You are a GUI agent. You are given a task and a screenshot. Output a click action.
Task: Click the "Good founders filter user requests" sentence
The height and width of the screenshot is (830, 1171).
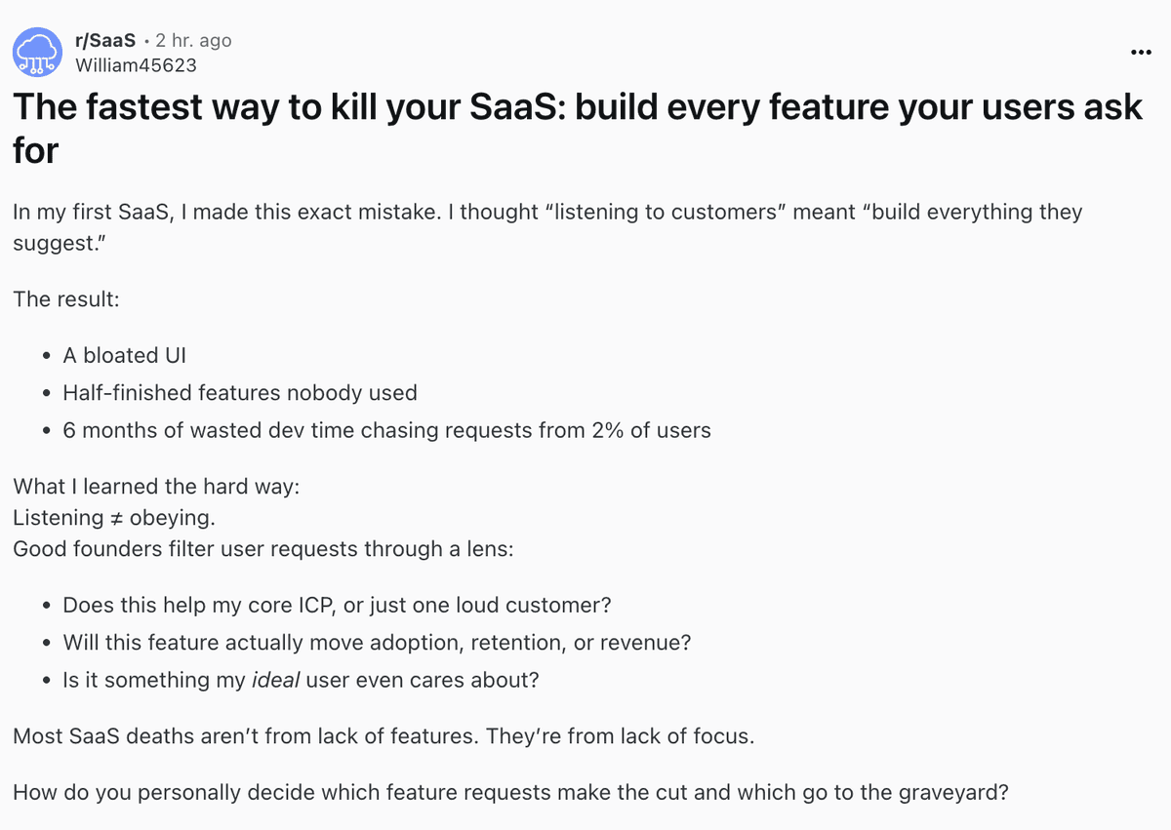pyautogui.click(x=262, y=548)
